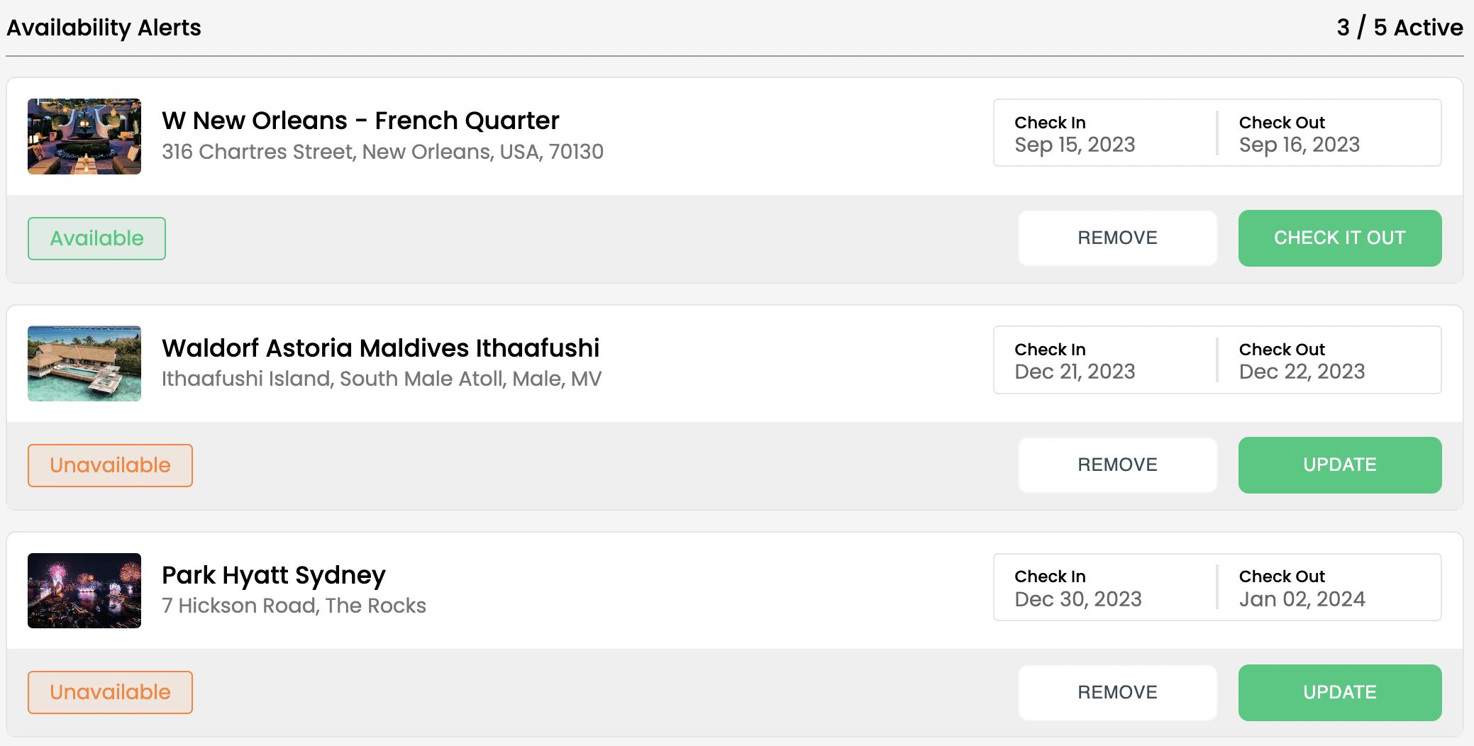Click CHECK IT OUT for W New Orleans
Viewport: 1474px width, 746px height.
(1339, 238)
